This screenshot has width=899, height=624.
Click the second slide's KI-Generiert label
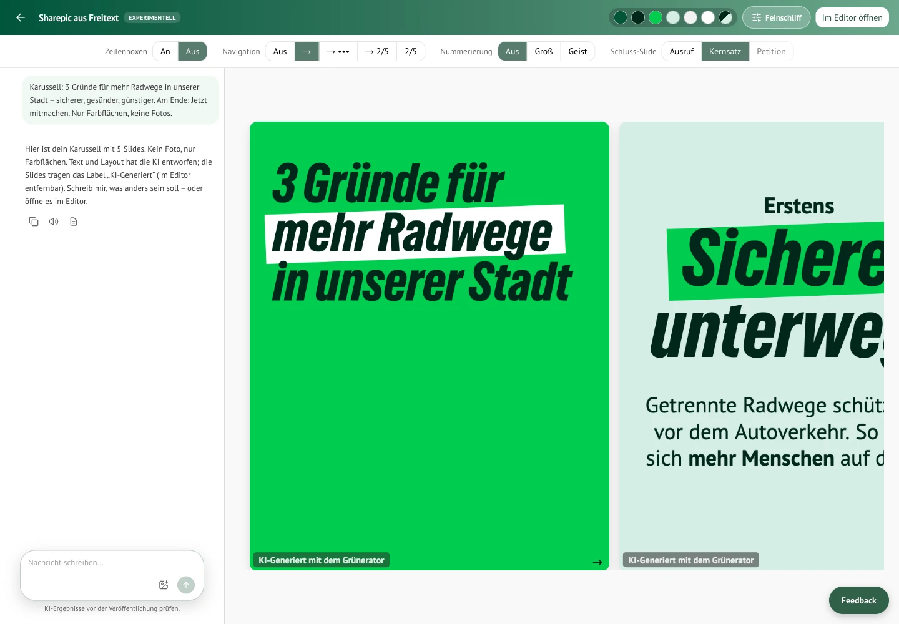691,560
